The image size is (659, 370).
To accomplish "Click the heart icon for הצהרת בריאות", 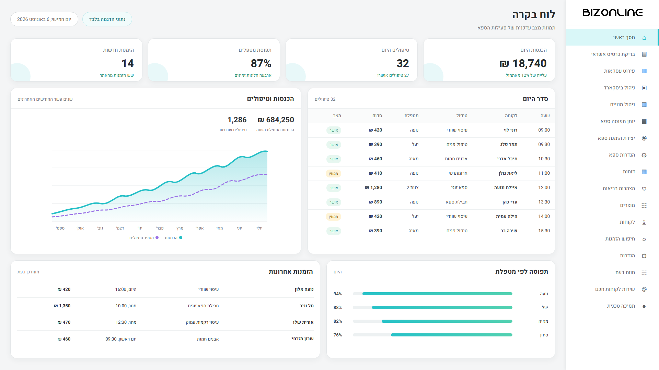I will 644,189.
